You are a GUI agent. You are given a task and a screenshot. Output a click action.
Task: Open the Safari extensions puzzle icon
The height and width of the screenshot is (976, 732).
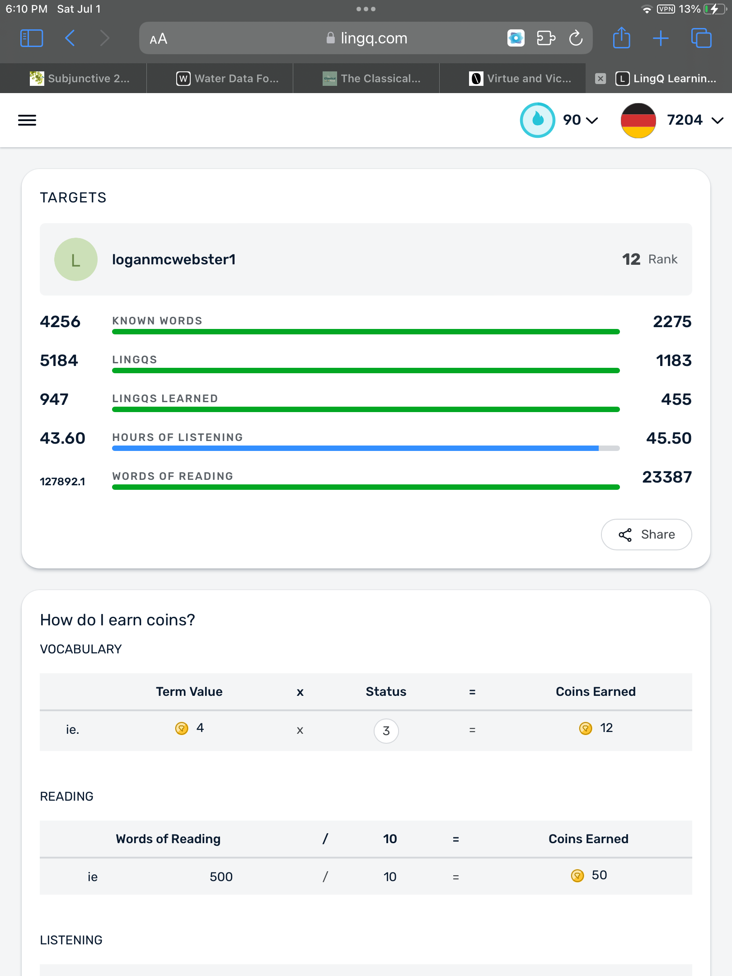(546, 38)
